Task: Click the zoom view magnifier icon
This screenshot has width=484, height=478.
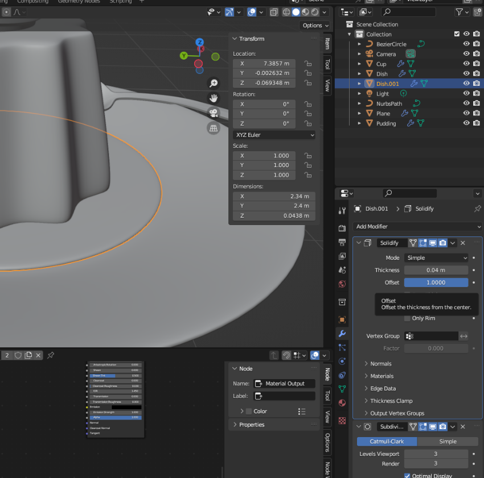Action: [x=214, y=83]
